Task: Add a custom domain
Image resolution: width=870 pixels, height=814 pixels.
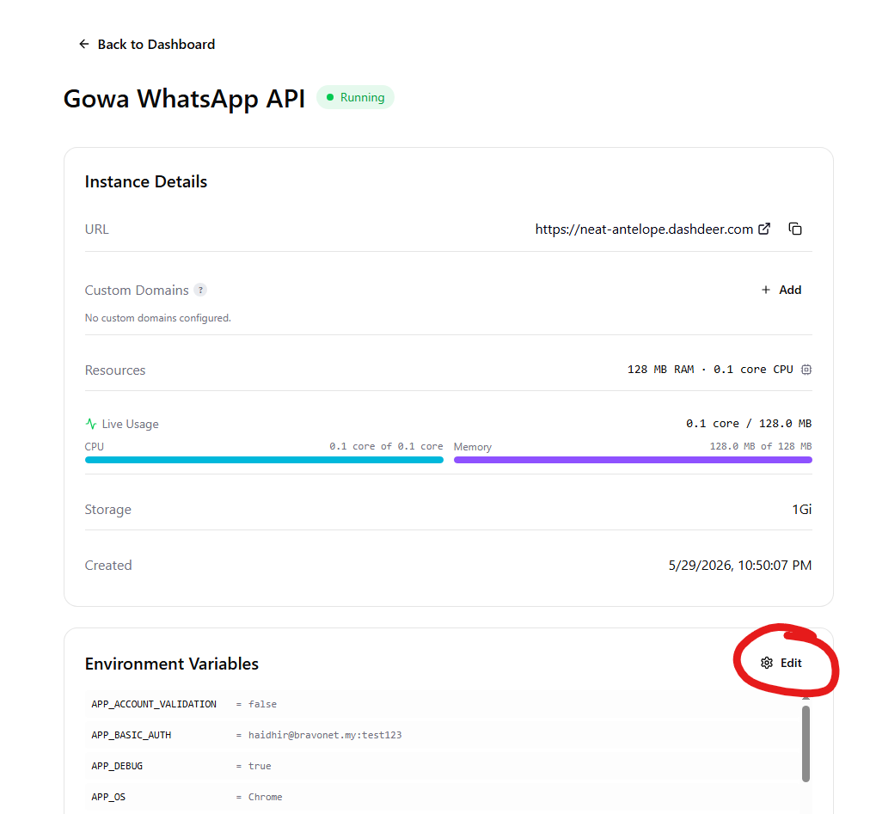Action: [x=781, y=290]
